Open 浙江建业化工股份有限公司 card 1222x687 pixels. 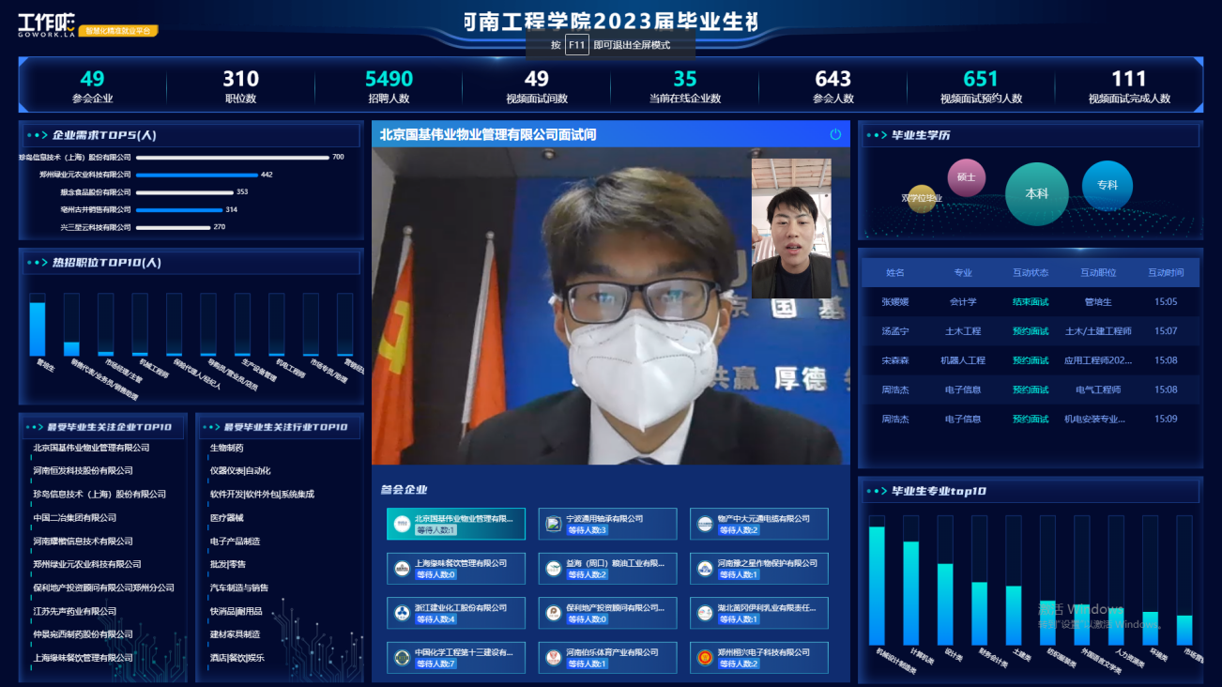[456, 614]
